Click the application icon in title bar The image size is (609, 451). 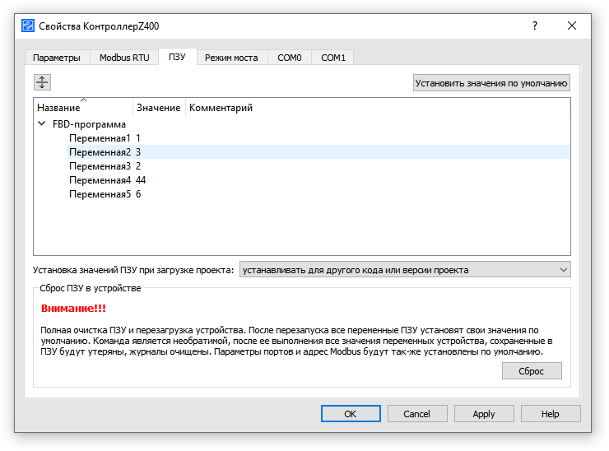(x=28, y=26)
